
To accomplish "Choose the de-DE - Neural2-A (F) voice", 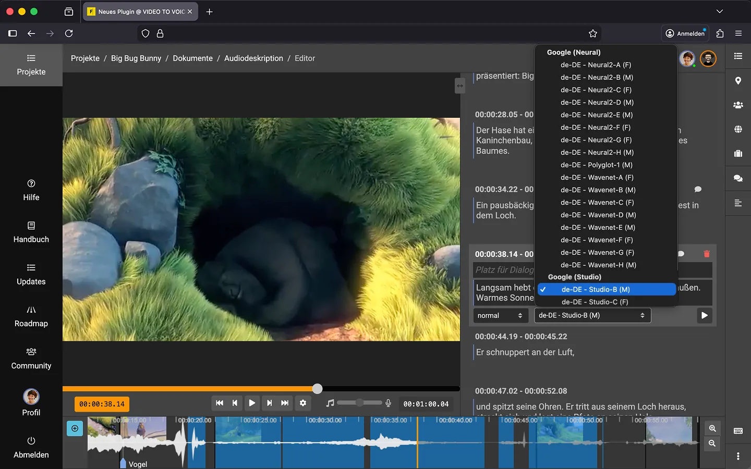I will (596, 65).
